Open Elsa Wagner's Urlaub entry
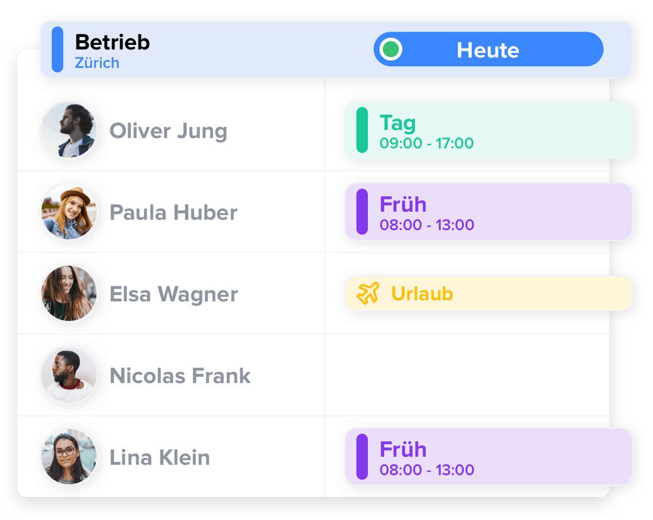653x520 pixels. pos(489,293)
